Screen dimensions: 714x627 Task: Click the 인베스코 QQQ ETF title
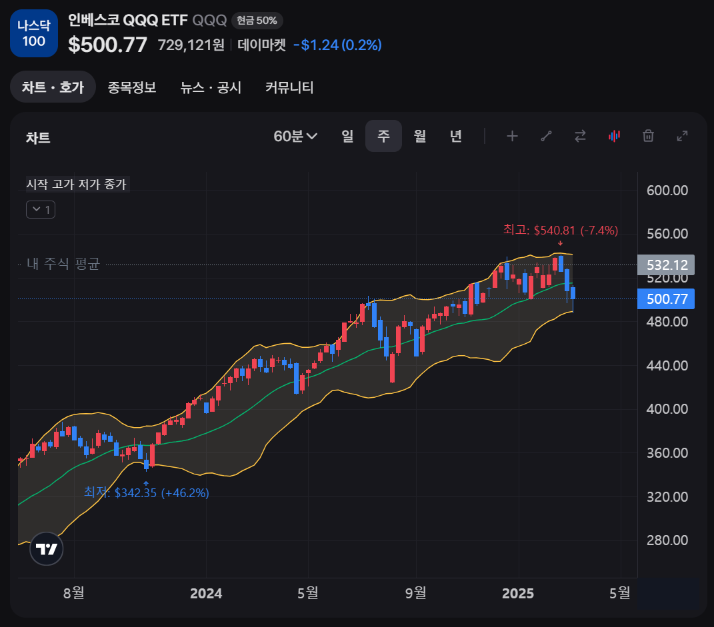128,20
